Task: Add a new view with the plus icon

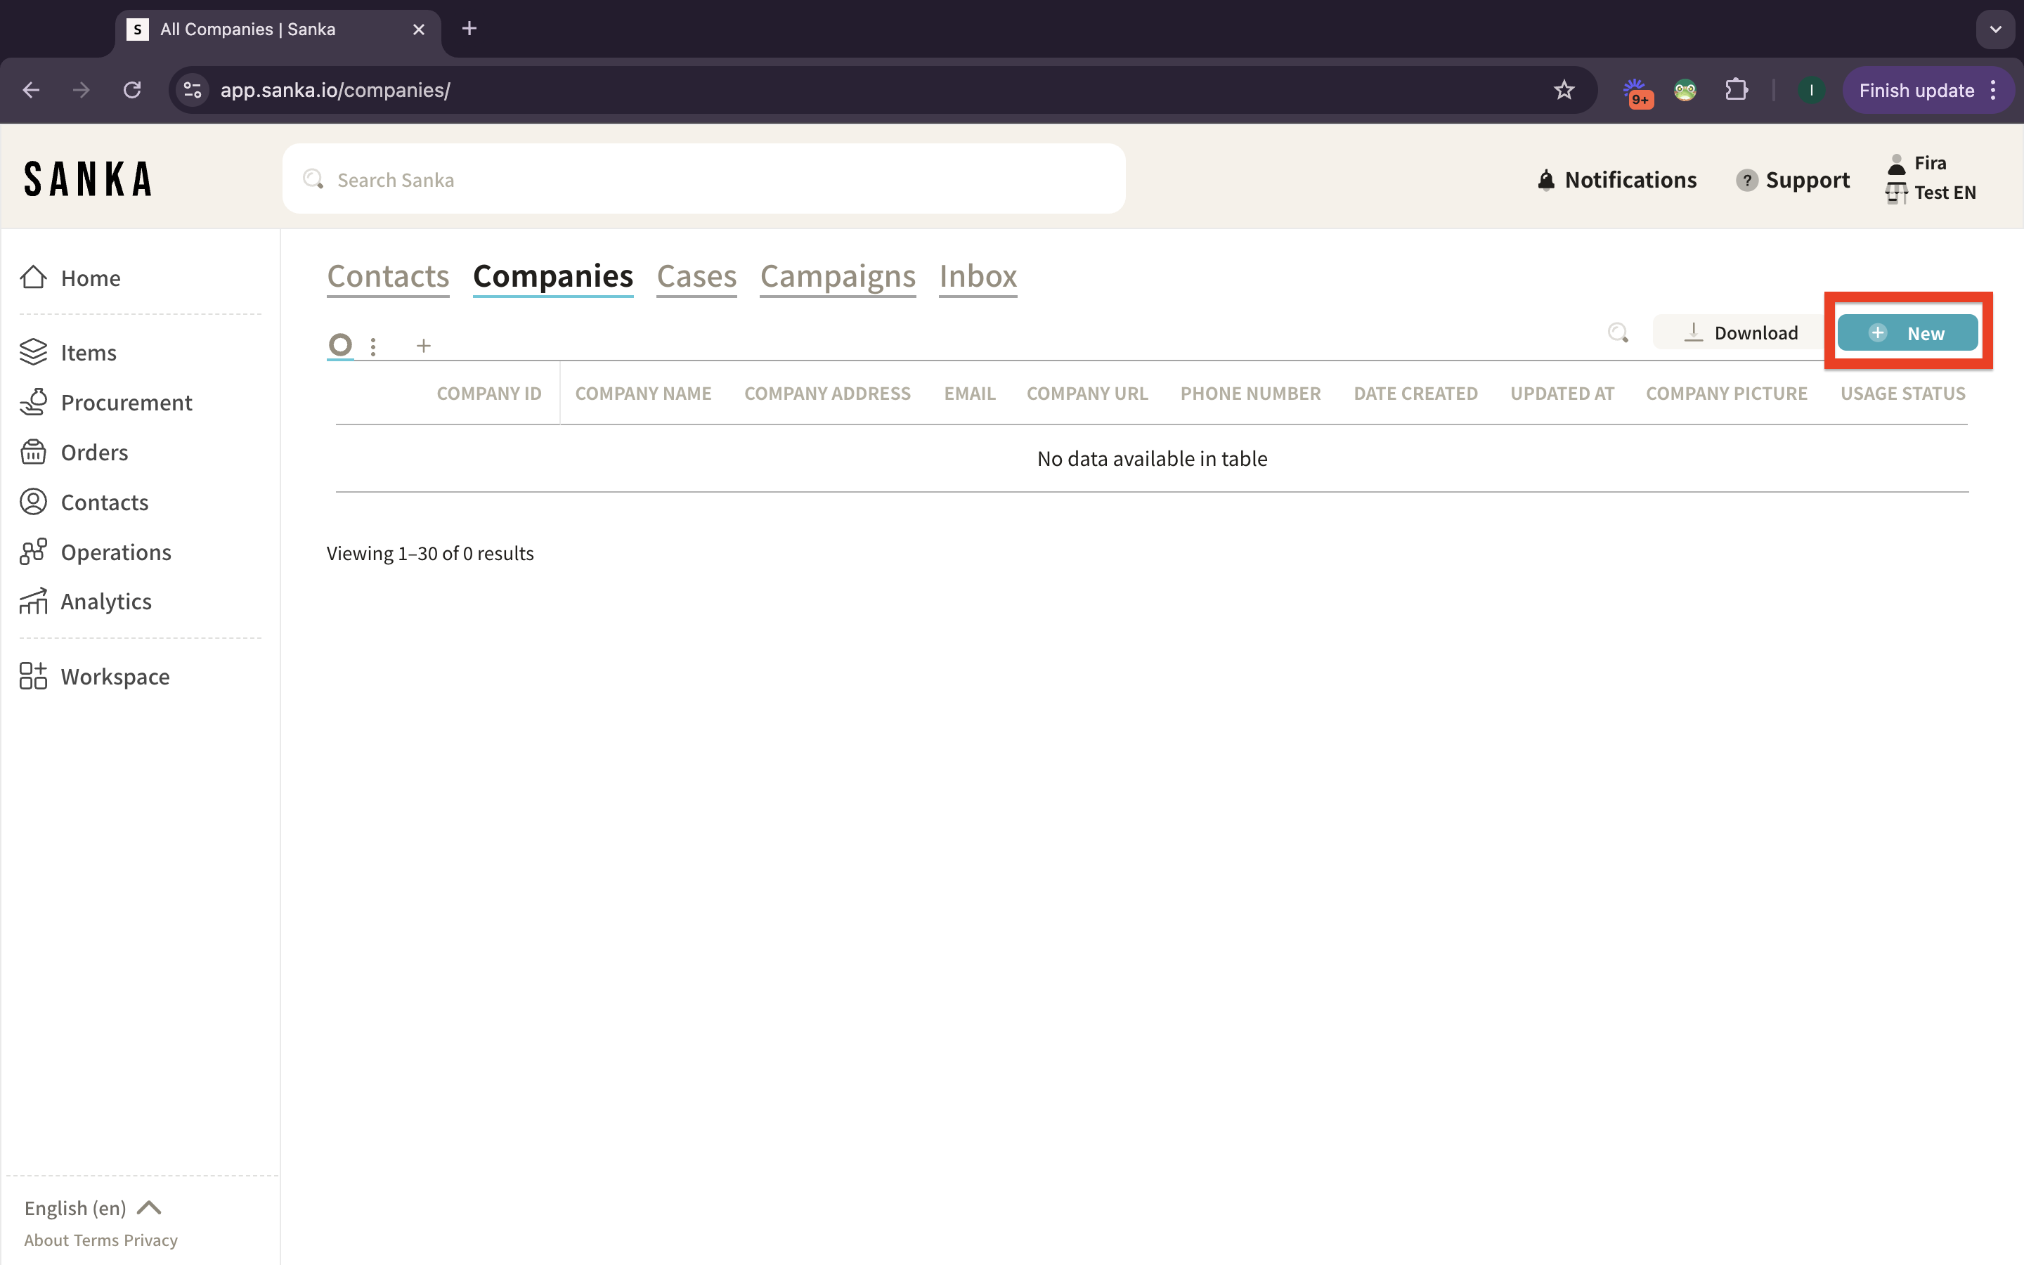Action: [423, 346]
